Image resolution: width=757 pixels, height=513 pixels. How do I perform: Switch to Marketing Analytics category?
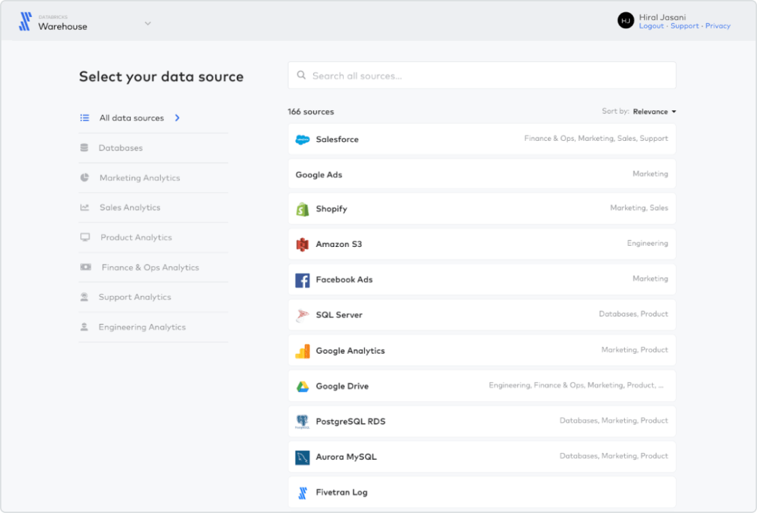click(140, 178)
